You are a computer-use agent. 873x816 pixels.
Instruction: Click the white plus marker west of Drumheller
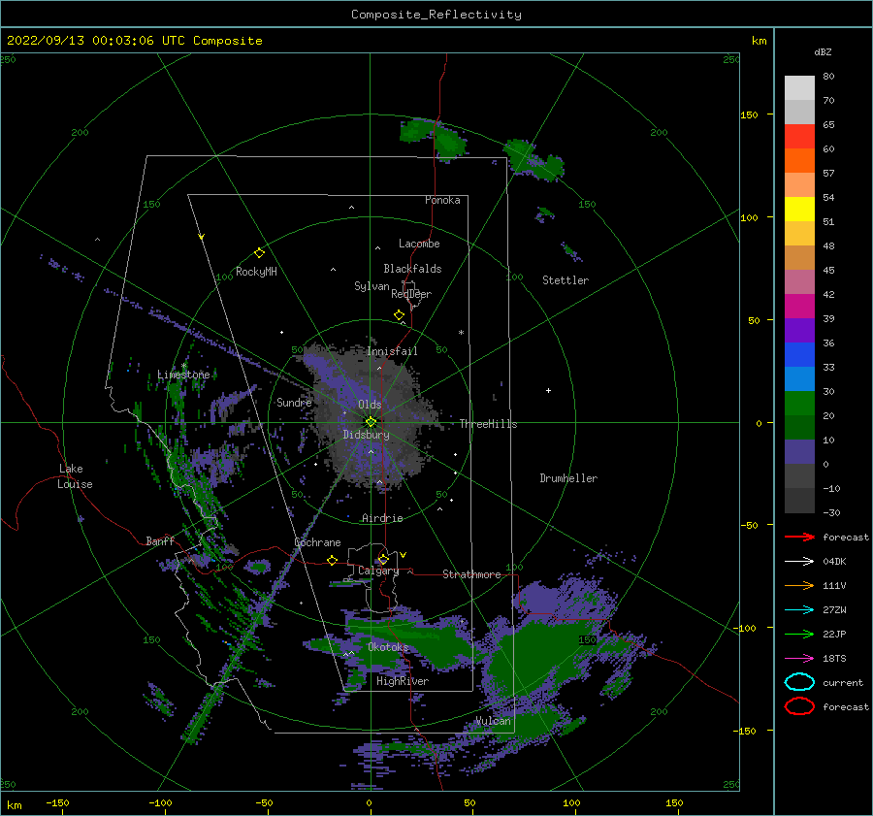point(548,390)
